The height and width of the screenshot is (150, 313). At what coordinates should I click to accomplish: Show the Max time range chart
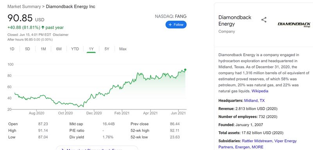click(123, 49)
